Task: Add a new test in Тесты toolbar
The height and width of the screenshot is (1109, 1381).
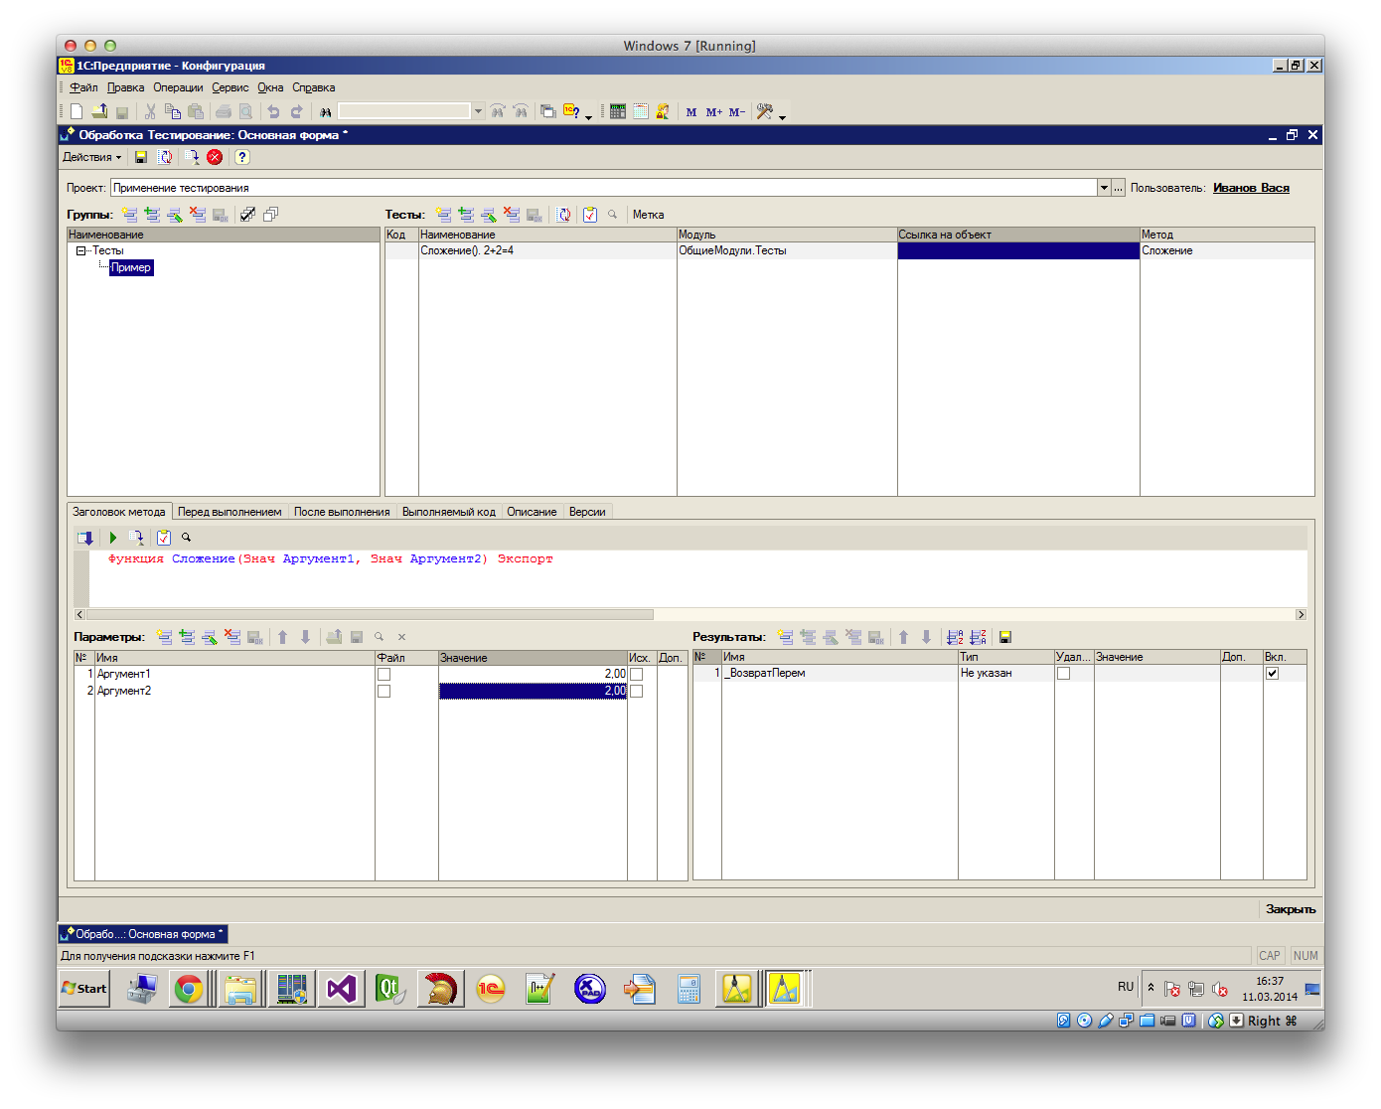Action: point(444,215)
